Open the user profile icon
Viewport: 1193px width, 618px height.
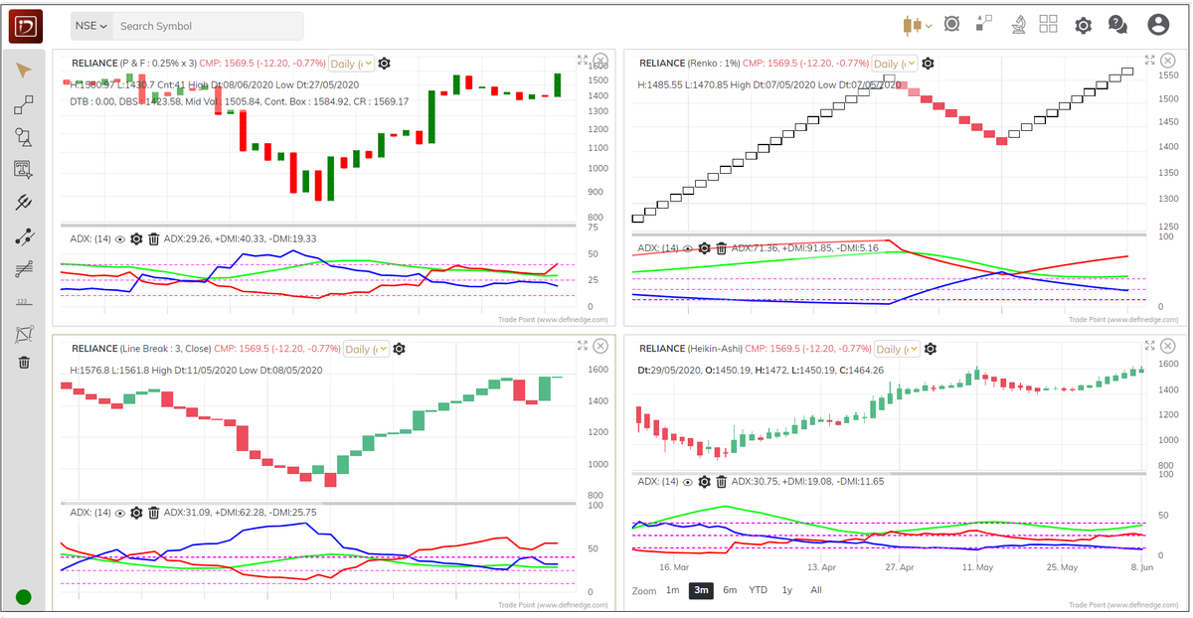tap(1157, 25)
